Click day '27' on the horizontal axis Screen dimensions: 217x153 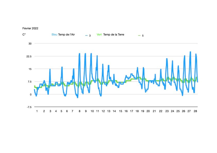(189, 111)
